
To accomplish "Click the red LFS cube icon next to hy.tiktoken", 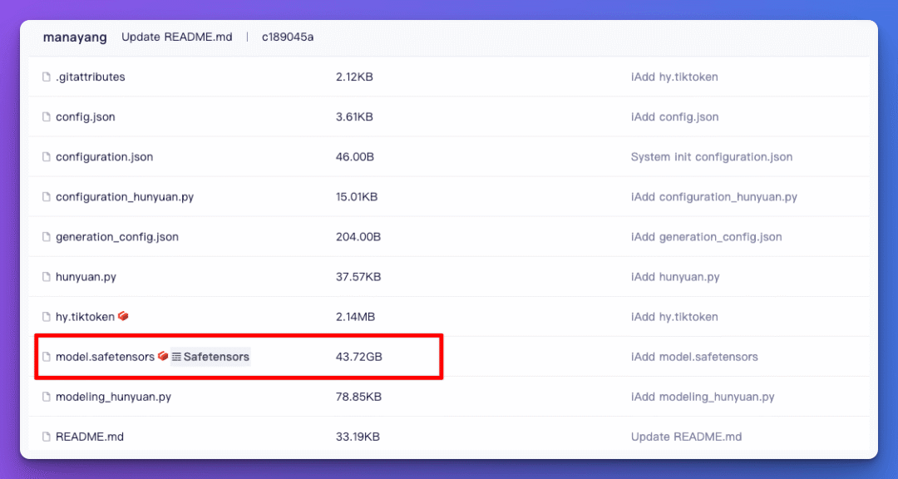I will (123, 316).
